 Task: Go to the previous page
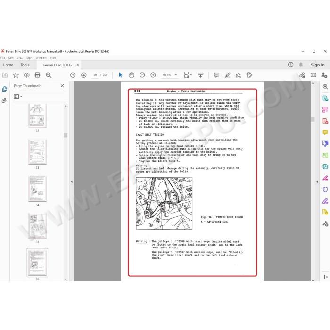73,75
